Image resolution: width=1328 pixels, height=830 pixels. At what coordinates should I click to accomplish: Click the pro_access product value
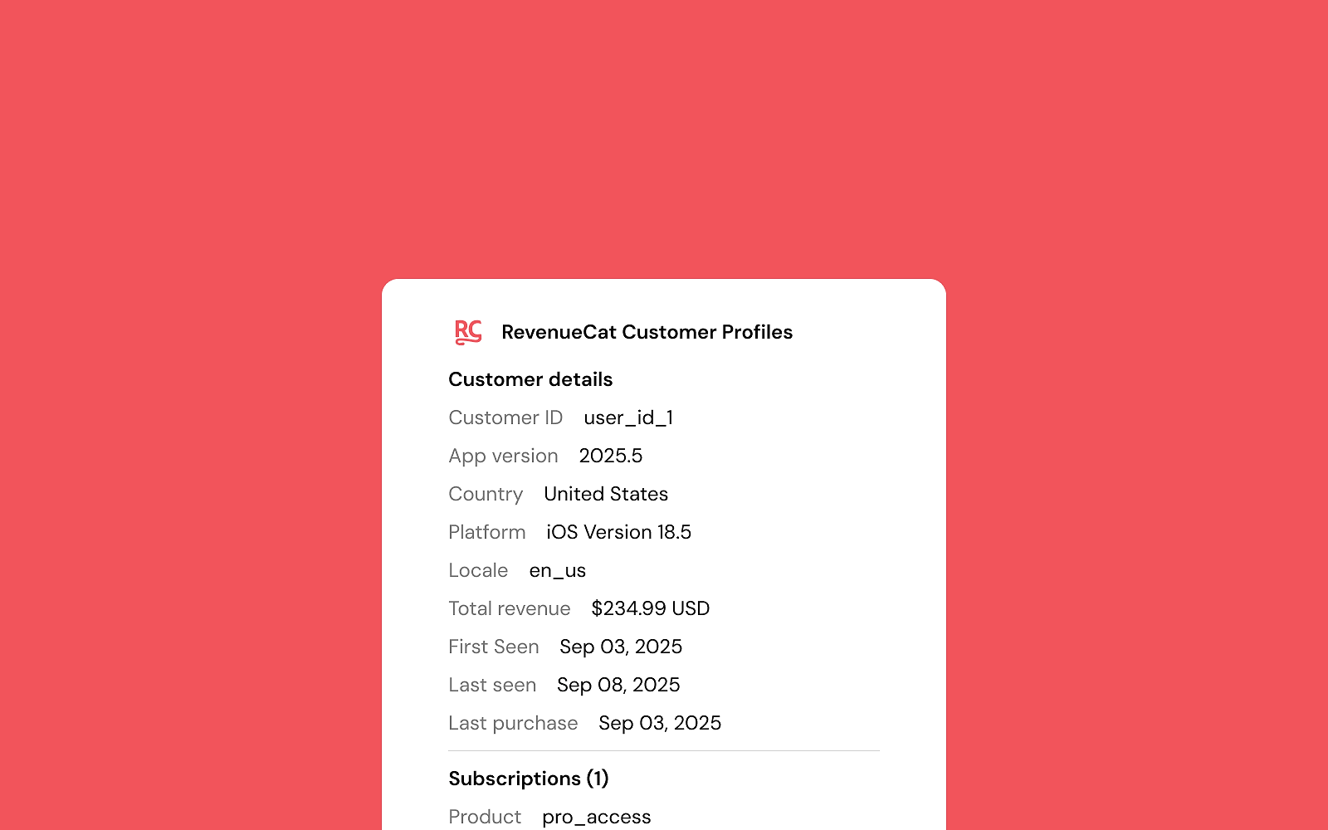tap(596, 817)
